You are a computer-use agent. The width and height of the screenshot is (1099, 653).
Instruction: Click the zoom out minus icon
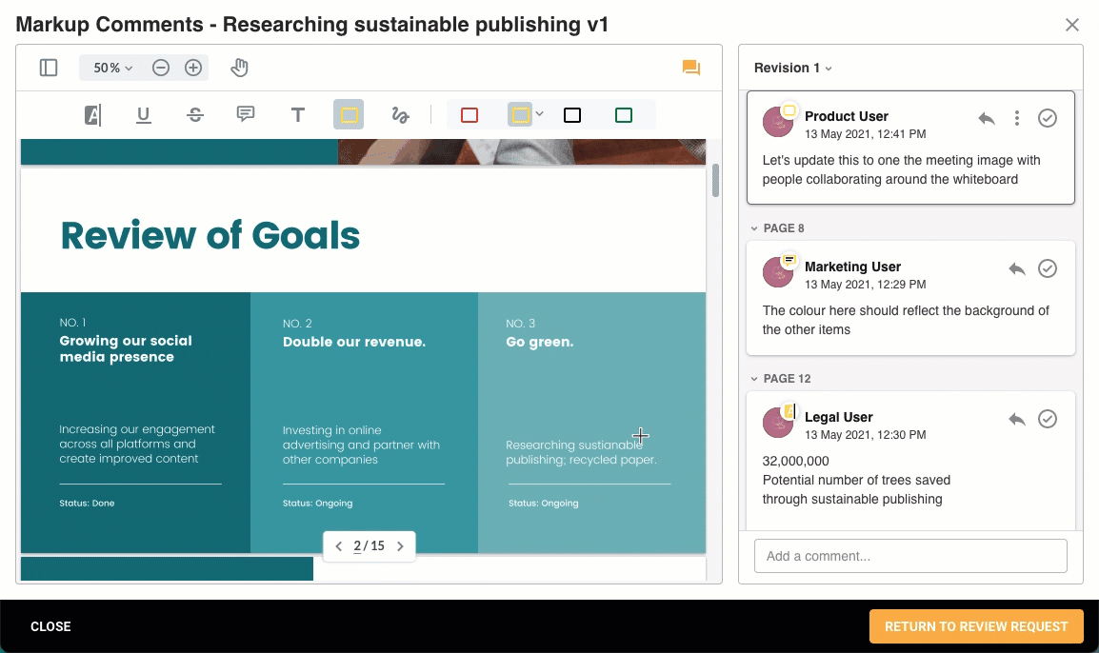click(x=161, y=68)
